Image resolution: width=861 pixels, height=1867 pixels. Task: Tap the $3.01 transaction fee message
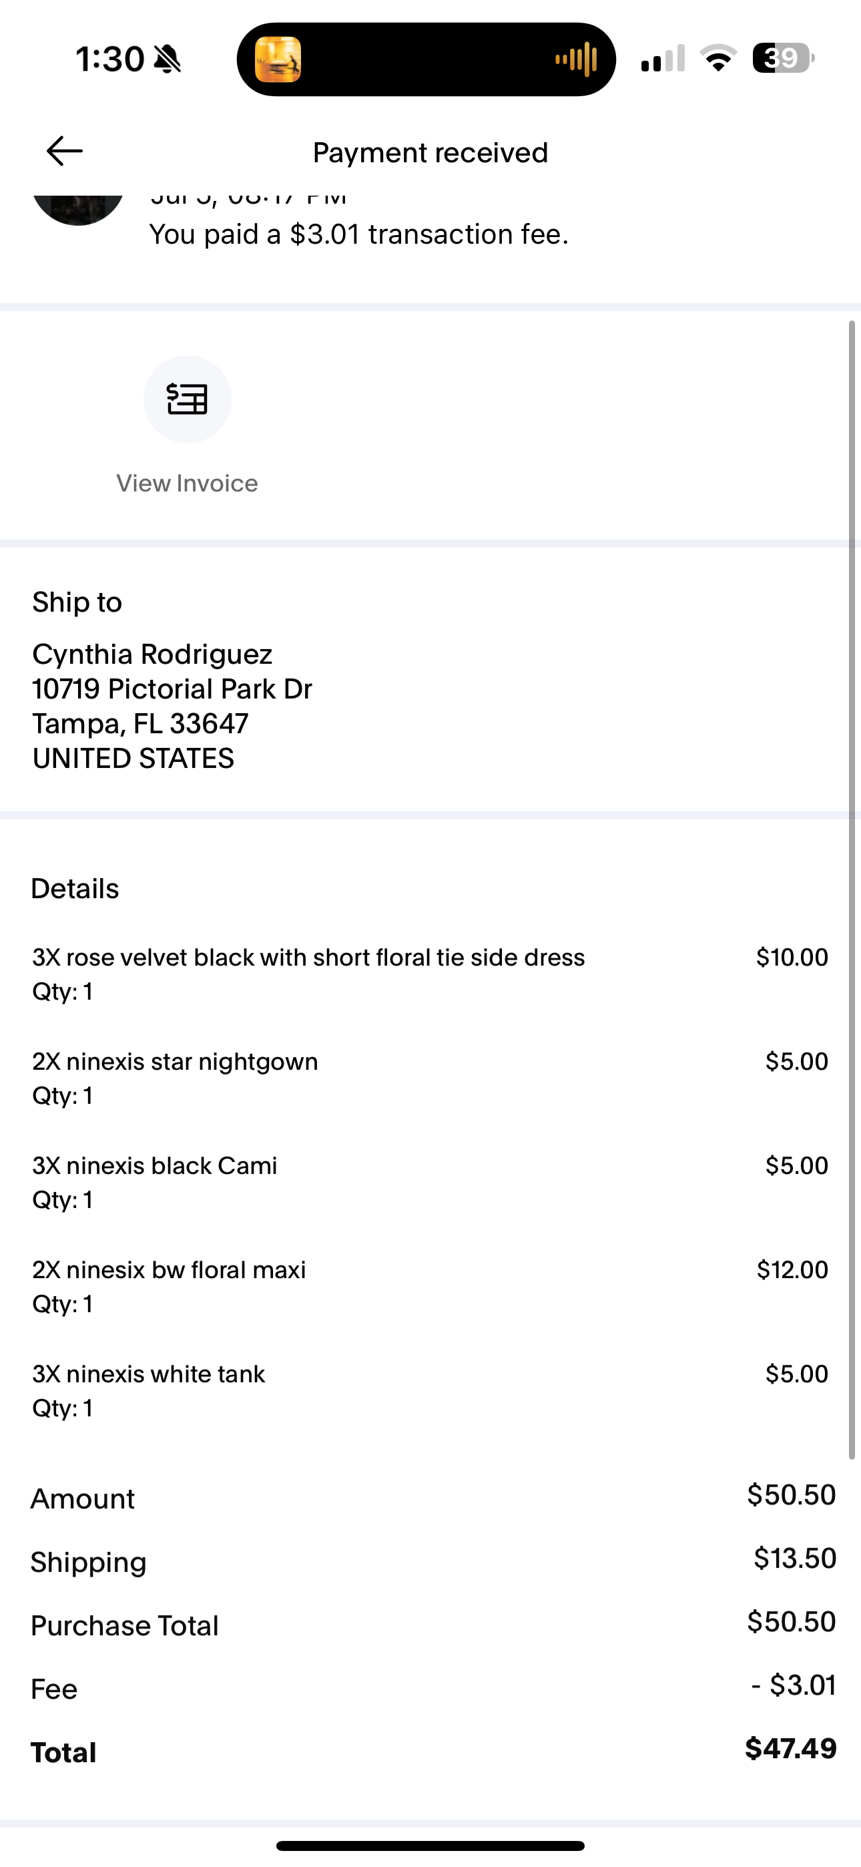click(x=359, y=234)
